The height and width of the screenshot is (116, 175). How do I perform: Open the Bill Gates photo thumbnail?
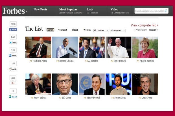tap(65, 84)
